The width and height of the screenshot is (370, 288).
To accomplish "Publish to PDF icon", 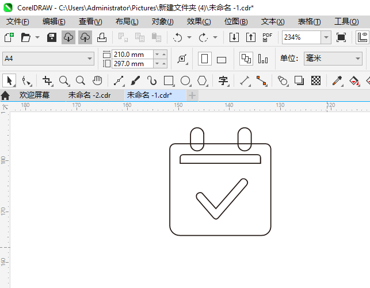I will [268, 37].
